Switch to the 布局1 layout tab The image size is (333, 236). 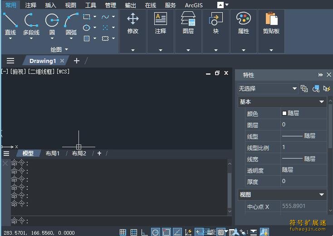(53, 153)
